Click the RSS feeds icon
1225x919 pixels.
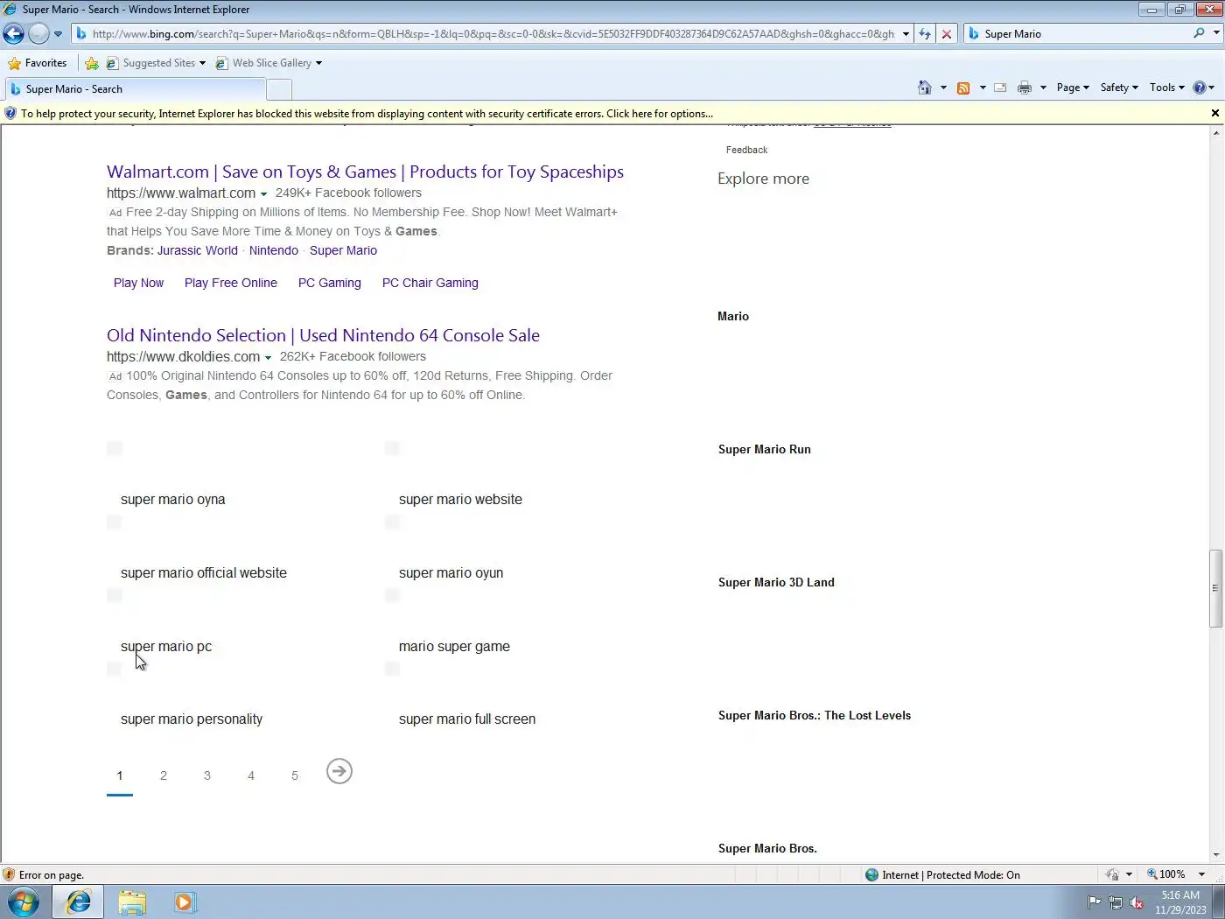[x=963, y=88]
